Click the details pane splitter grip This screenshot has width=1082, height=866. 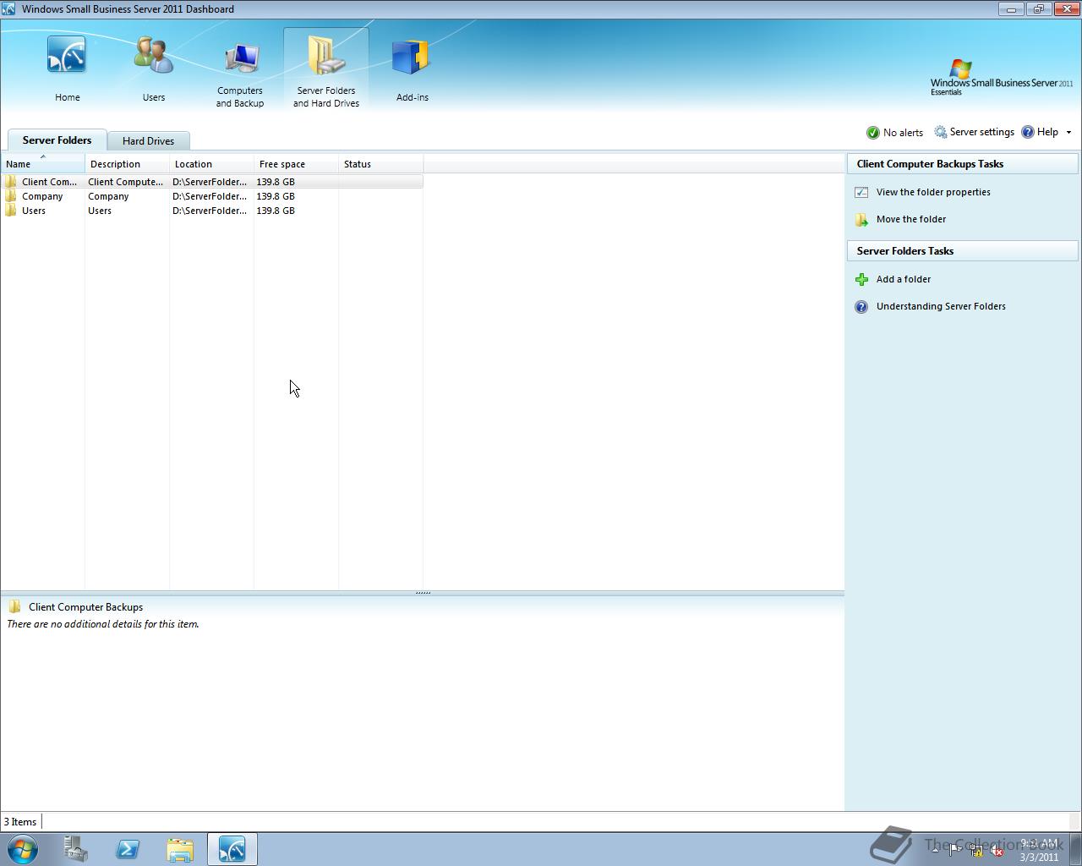(423, 593)
